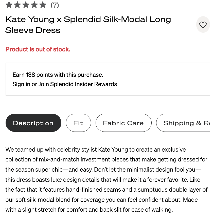The height and width of the screenshot is (220, 215).
Task: Open Join Splendid Insider Rewards link
Action: tap(78, 84)
